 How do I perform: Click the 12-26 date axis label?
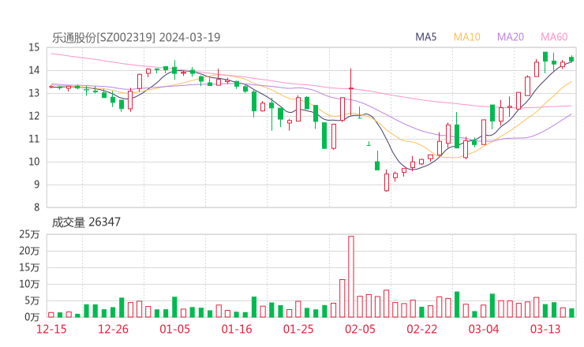coord(113,329)
